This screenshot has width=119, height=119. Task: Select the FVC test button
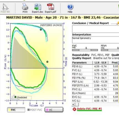pyautogui.click(x=16, y=110)
